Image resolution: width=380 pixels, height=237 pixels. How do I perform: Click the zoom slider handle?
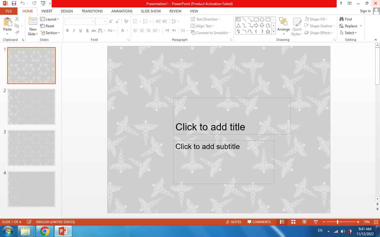pos(338,222)
